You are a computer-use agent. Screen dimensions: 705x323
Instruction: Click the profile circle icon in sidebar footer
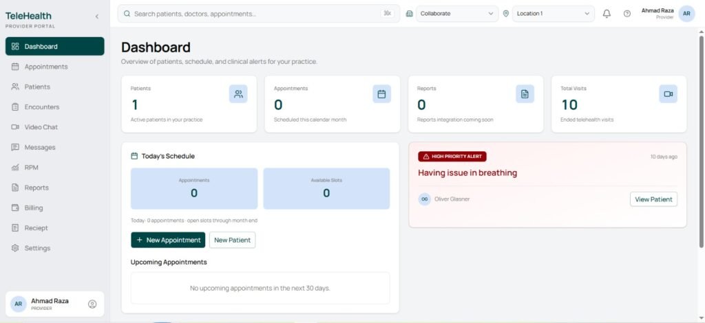pyautogui.click(x=92, y=304)
